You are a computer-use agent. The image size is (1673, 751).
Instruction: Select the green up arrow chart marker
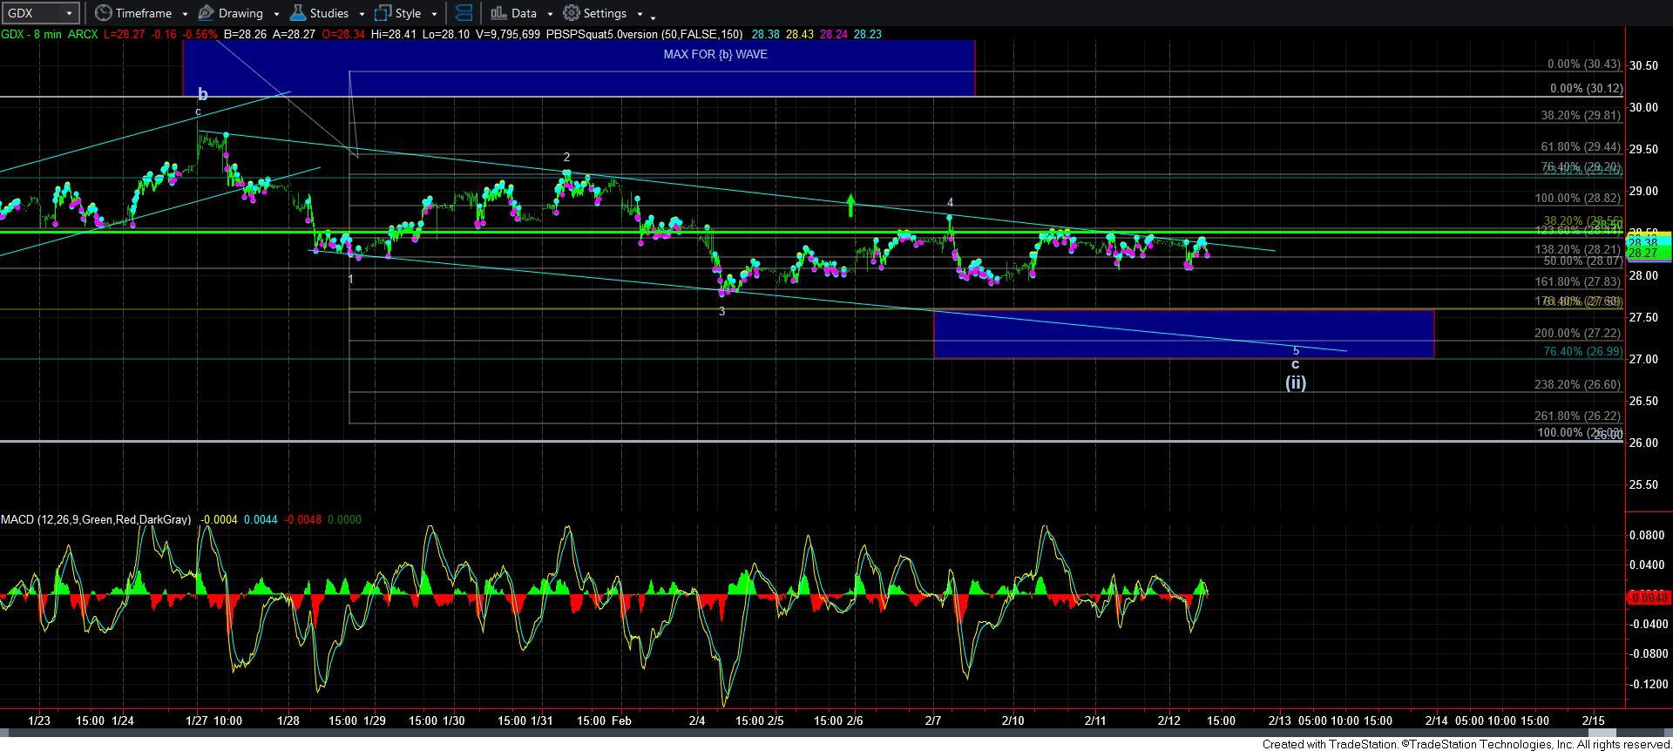(850, 206)
